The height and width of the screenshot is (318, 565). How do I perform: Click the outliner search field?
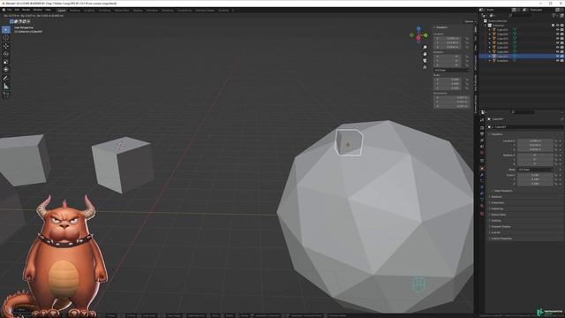click(x=521, y=16)
